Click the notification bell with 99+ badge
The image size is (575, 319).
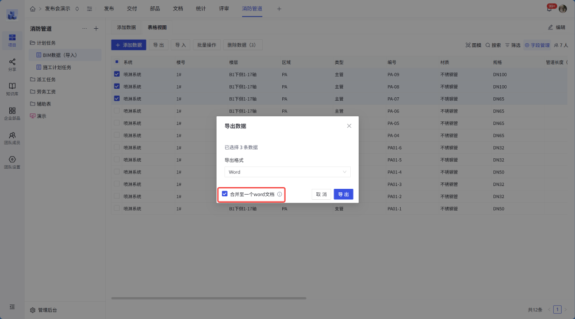click(x=549, y=9)
